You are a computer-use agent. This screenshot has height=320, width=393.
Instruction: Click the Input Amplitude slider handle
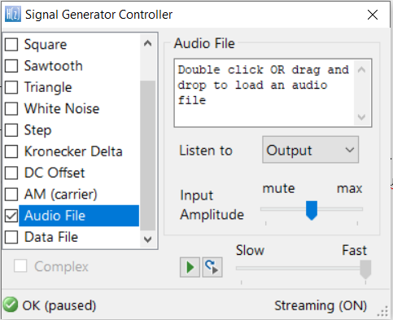click(312, 210)
